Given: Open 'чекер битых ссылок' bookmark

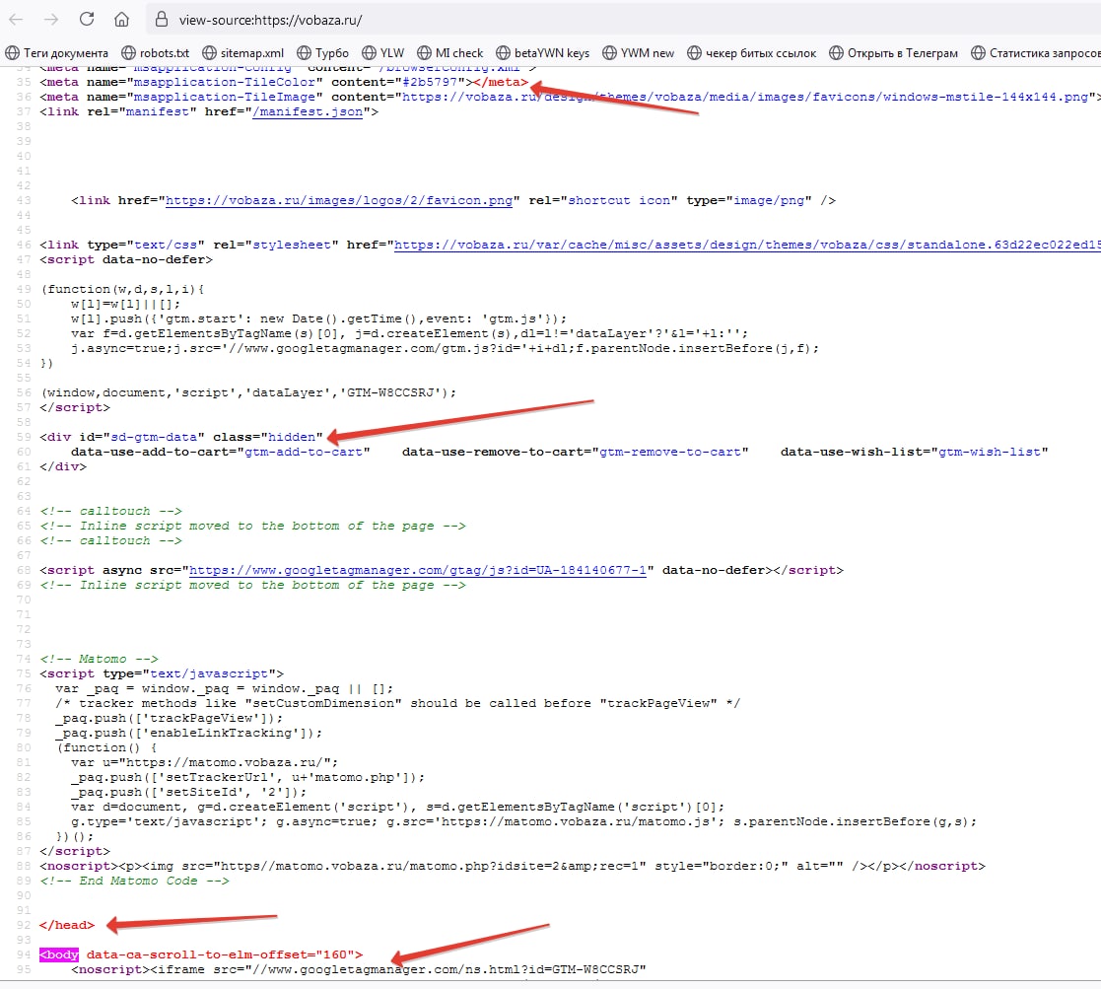Looking at the screenshot, I should [751, 53].
